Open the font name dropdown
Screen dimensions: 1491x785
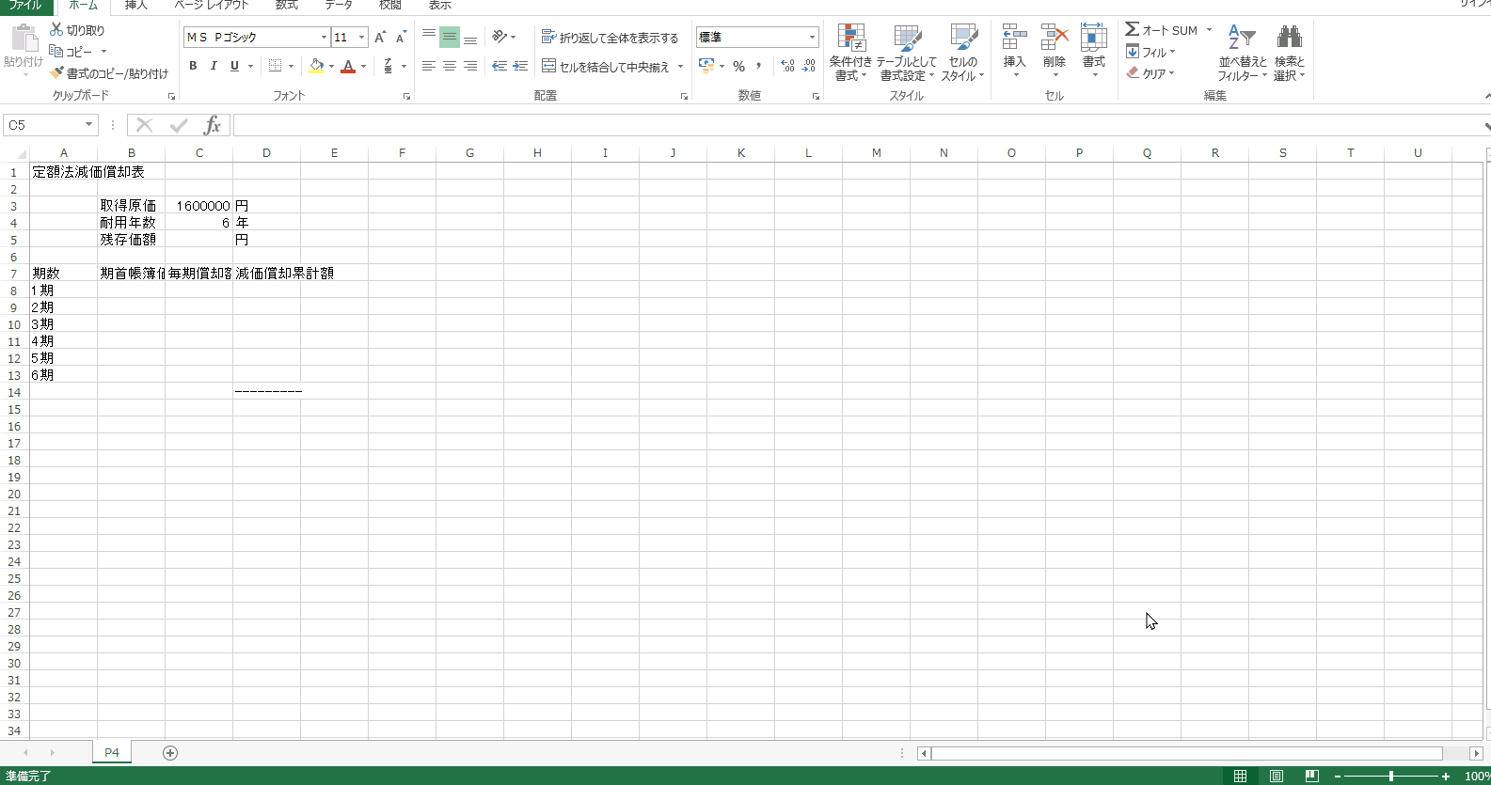pyautogui.click(x=324, y=38)
